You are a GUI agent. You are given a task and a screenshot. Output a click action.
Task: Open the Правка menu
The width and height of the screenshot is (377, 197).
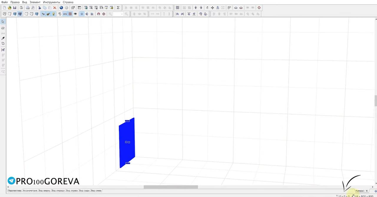coord(15,2)
